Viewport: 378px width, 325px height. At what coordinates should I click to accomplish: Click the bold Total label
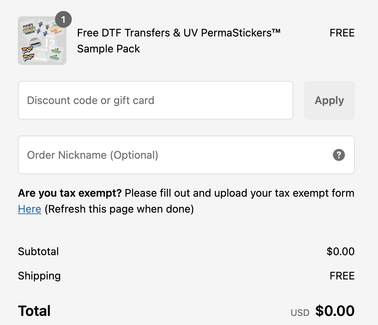coord(34,311)
